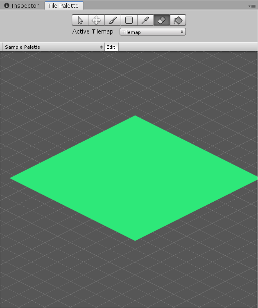Choose the Eyedropper picker tool

145,20
